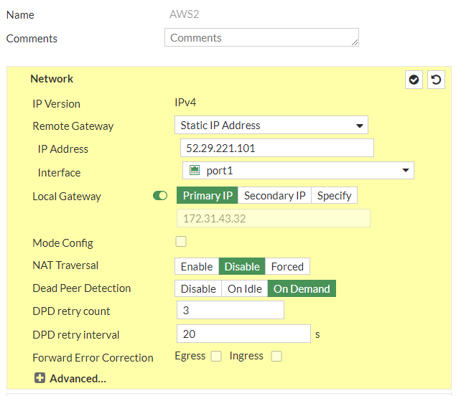Open the Interface port1 dropdown

point(298,171)
